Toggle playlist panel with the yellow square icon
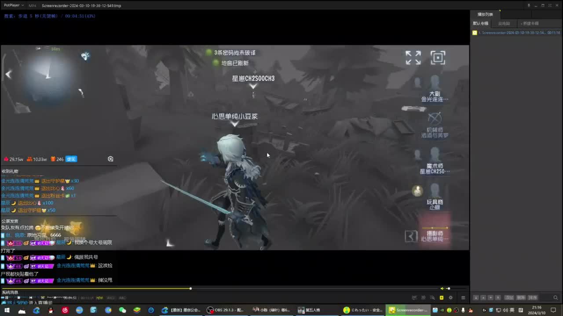This screenshot has width=563, height=316. point(442,298)
